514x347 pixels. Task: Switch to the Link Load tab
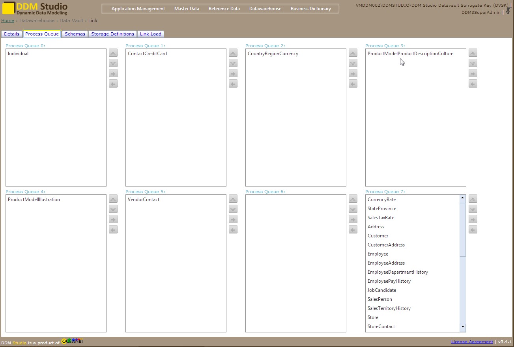[x=151, y=34]
